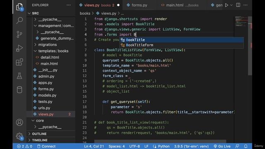Select BookTitleForm autocomplete suggestion
The width and height of the screenshot is (265, 149).
coord(182,45)
